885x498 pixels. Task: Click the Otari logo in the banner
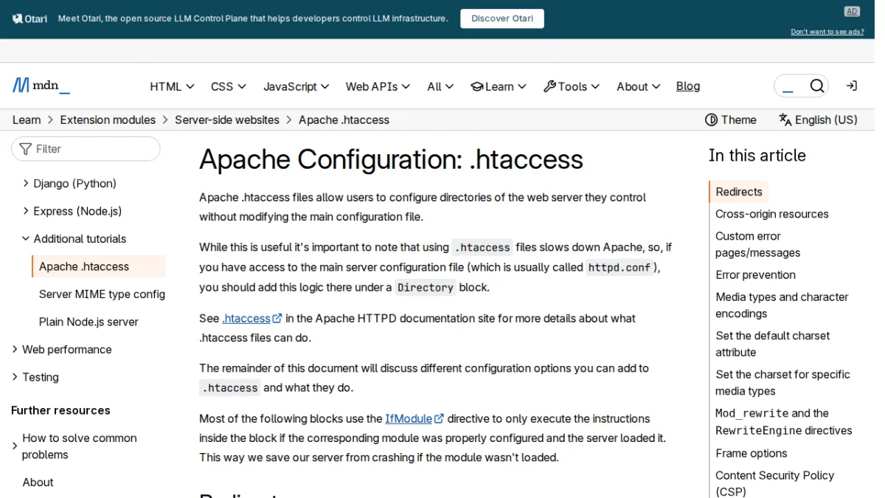[30, 18]
